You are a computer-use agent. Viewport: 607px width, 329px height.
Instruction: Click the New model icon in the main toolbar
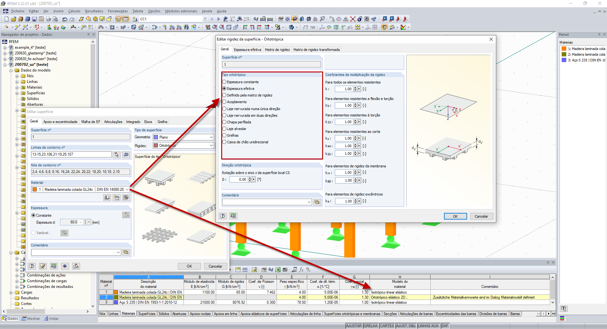[6, 19]
